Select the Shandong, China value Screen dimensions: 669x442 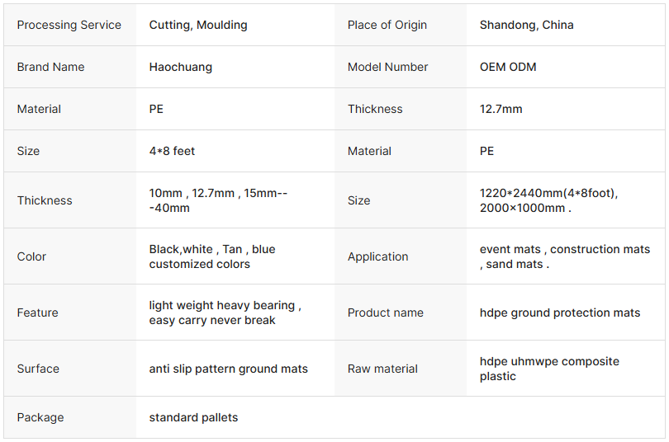526,25
